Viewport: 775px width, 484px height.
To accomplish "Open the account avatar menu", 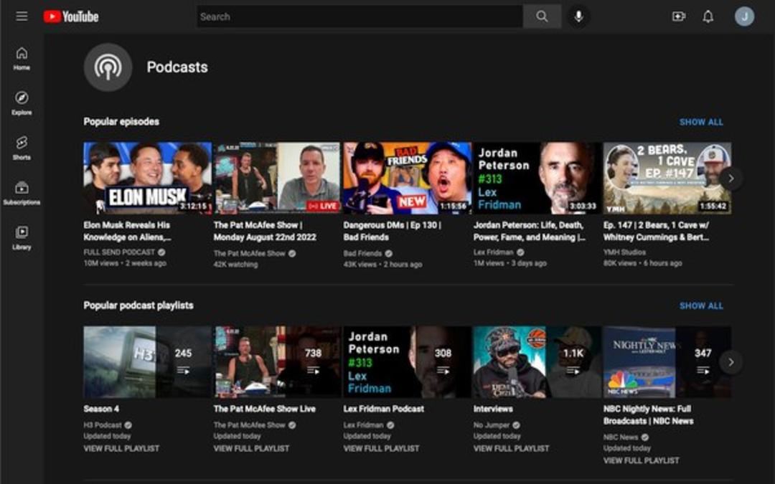I will point(744,16).
